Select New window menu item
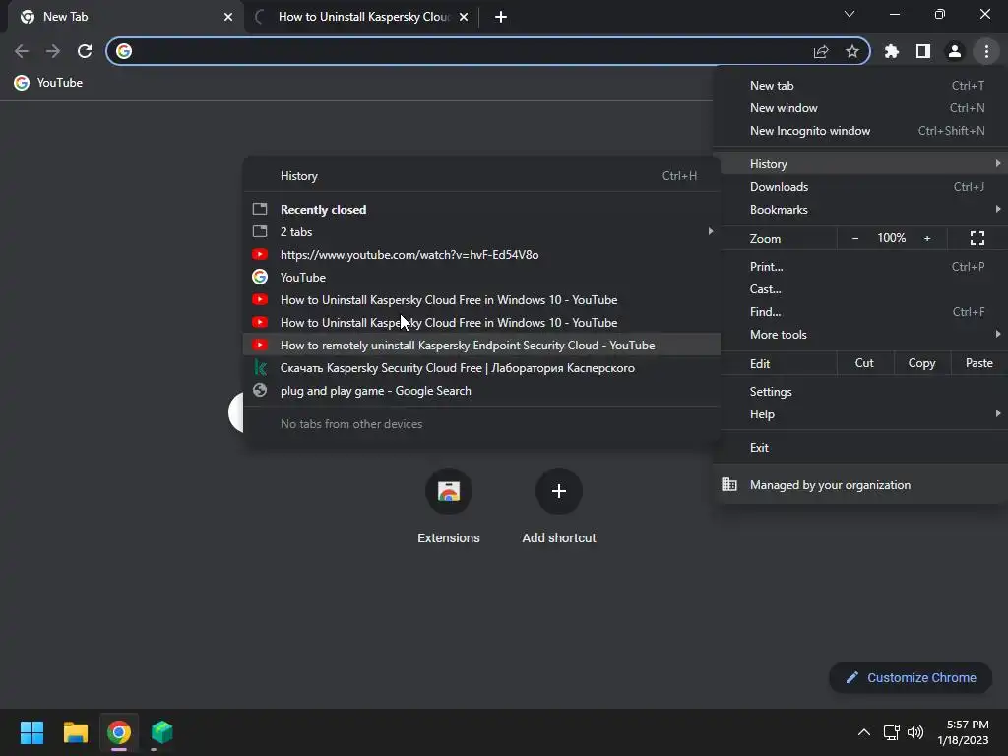The width and height of the screenshot is (1008, 756). click(x=860, y=108)
